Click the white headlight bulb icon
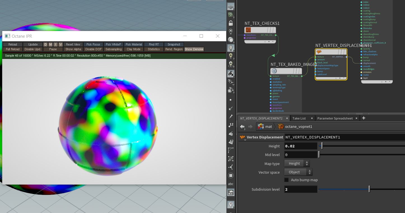 [x=231, y=40]
